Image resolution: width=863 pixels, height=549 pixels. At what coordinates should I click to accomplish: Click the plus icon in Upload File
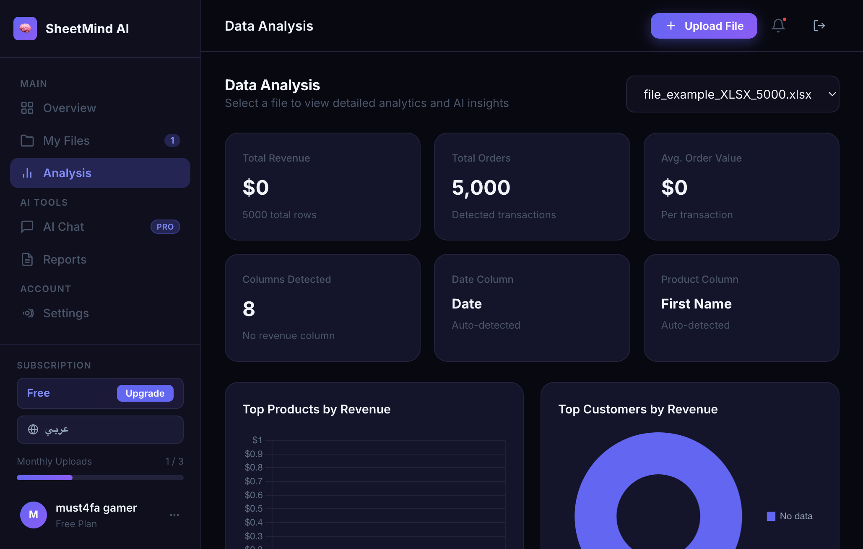pos(671,26)
